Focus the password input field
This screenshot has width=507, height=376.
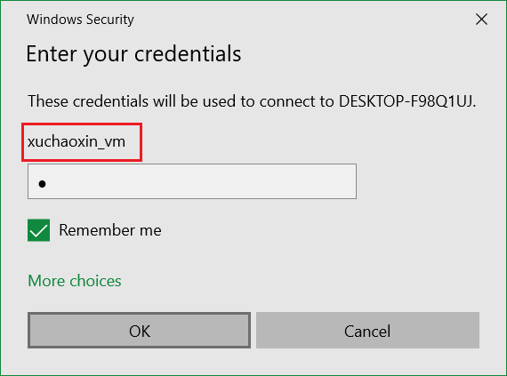coord(192,181)
